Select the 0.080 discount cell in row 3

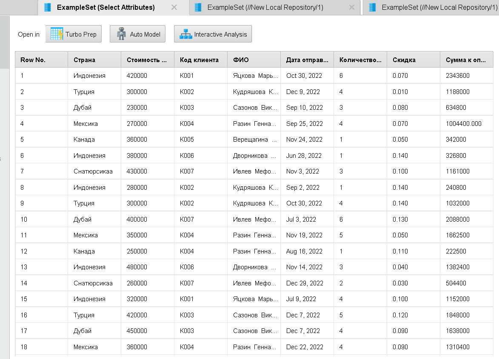(413, 108)
